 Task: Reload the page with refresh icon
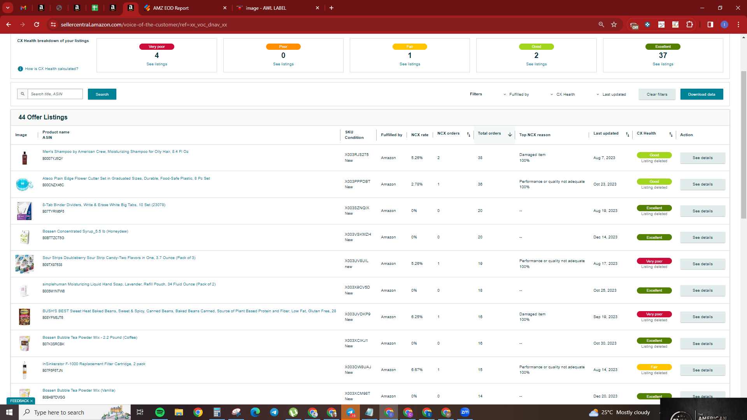pyautogui.click(x=37, y=24)
